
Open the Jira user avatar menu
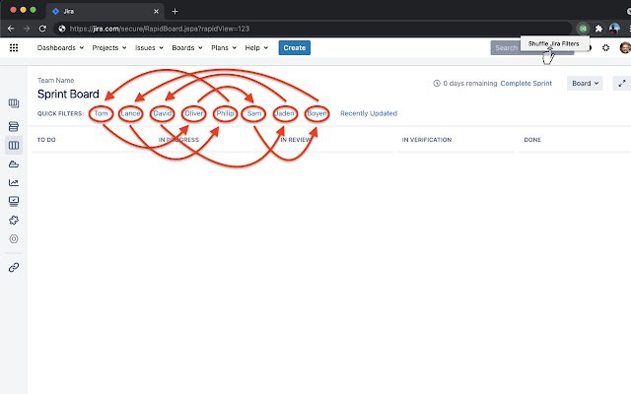tap(625, 48)
